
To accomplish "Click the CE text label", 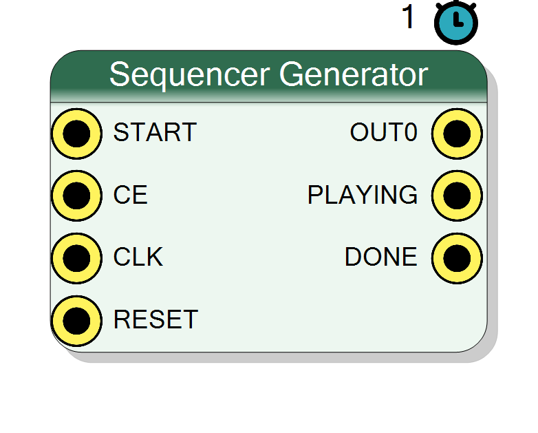I will [x=131, y=195].
